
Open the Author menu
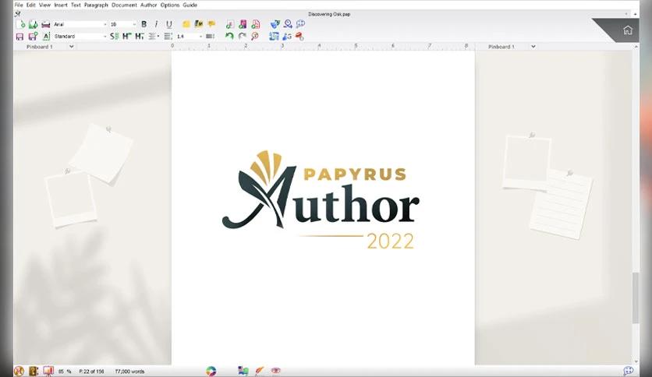click(x=148, y=5)
